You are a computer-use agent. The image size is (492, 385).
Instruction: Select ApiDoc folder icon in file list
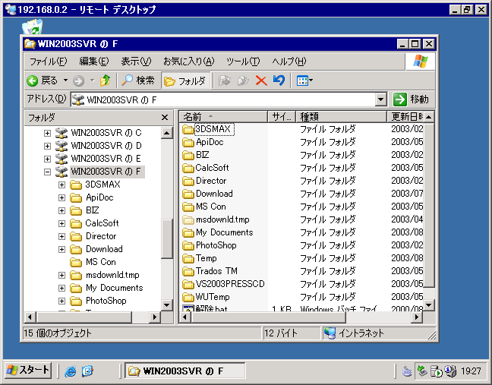click(188, 142)
